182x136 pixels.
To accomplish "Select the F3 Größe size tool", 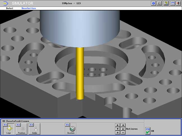I will pyautogui.click(x=34, y=129).
